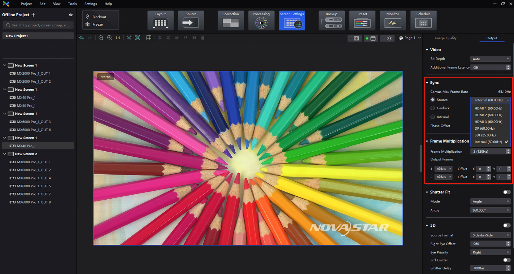Open the Screen Settings module

(292, 20)
